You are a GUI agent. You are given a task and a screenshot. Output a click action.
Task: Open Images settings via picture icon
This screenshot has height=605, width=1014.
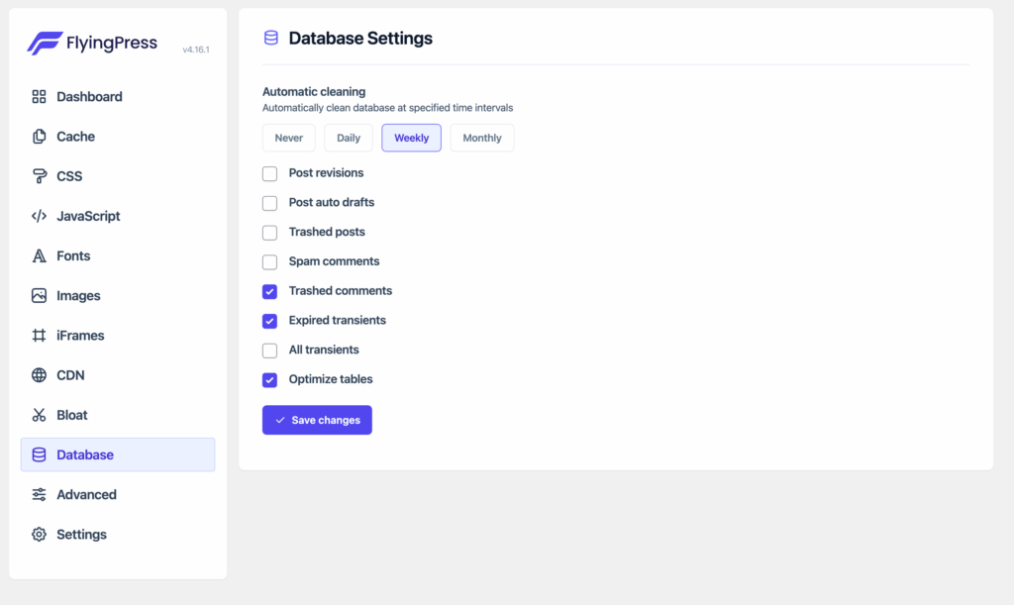click(x=39, y=295)
